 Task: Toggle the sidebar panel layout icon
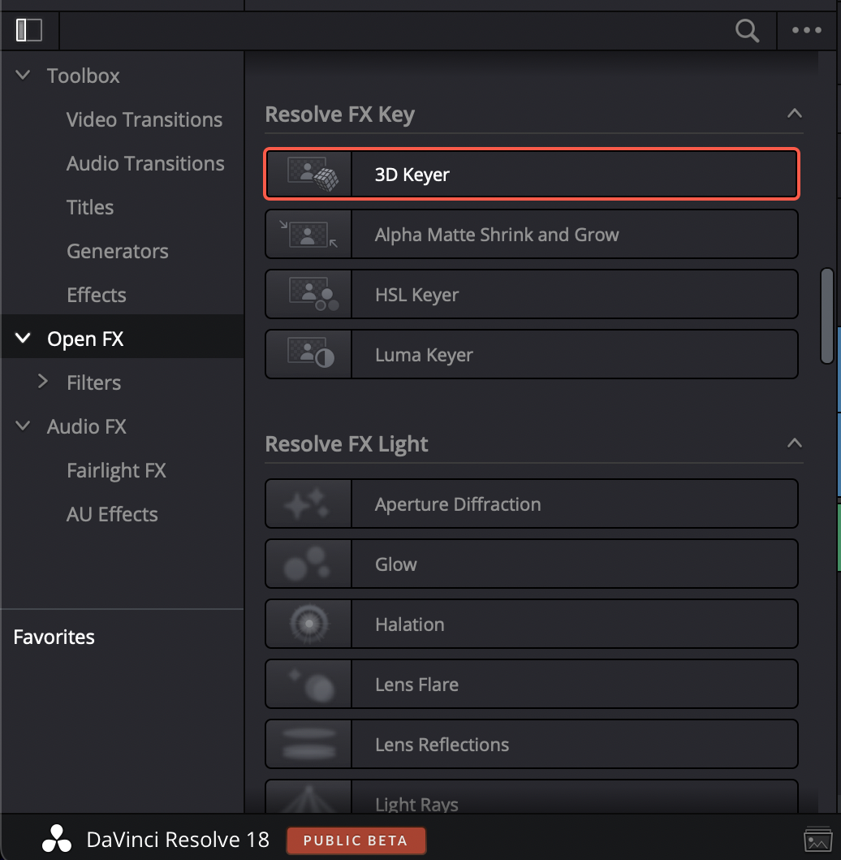pos(29,30)
